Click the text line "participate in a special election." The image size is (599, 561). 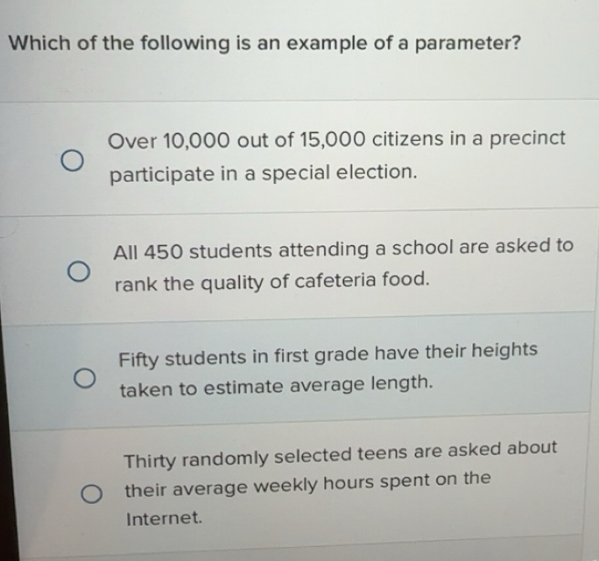point(263,172)
